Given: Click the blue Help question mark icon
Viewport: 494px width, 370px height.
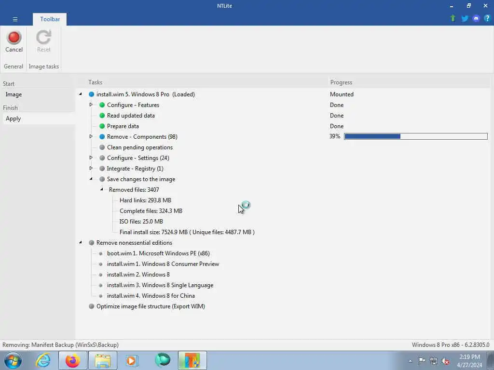Looking at the screenshot, I should pyautogui.click(x=487, y=19).
